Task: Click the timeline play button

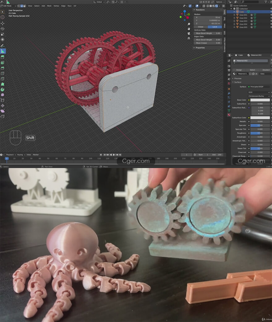Action: coord(114,155)
